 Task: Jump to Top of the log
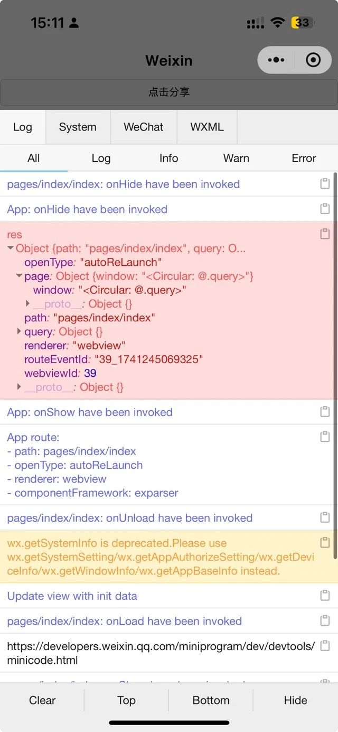127,700
